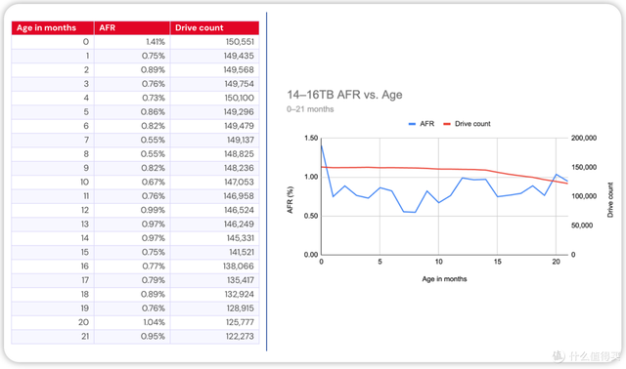Viewport: 626px width, 369px height.
Task: Select the 14–16TB AFR vs. Age chart title
Action: 344,95
